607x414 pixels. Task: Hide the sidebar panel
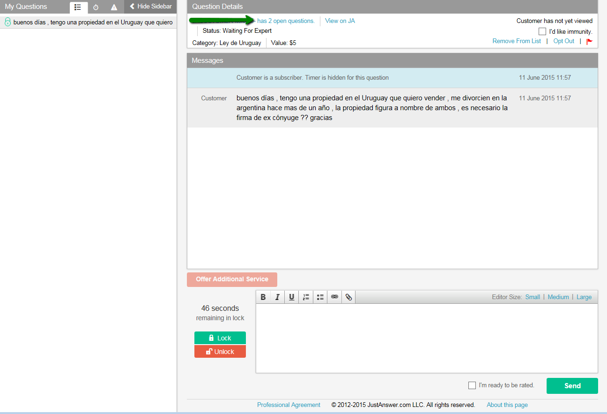[x=151, y=7]
